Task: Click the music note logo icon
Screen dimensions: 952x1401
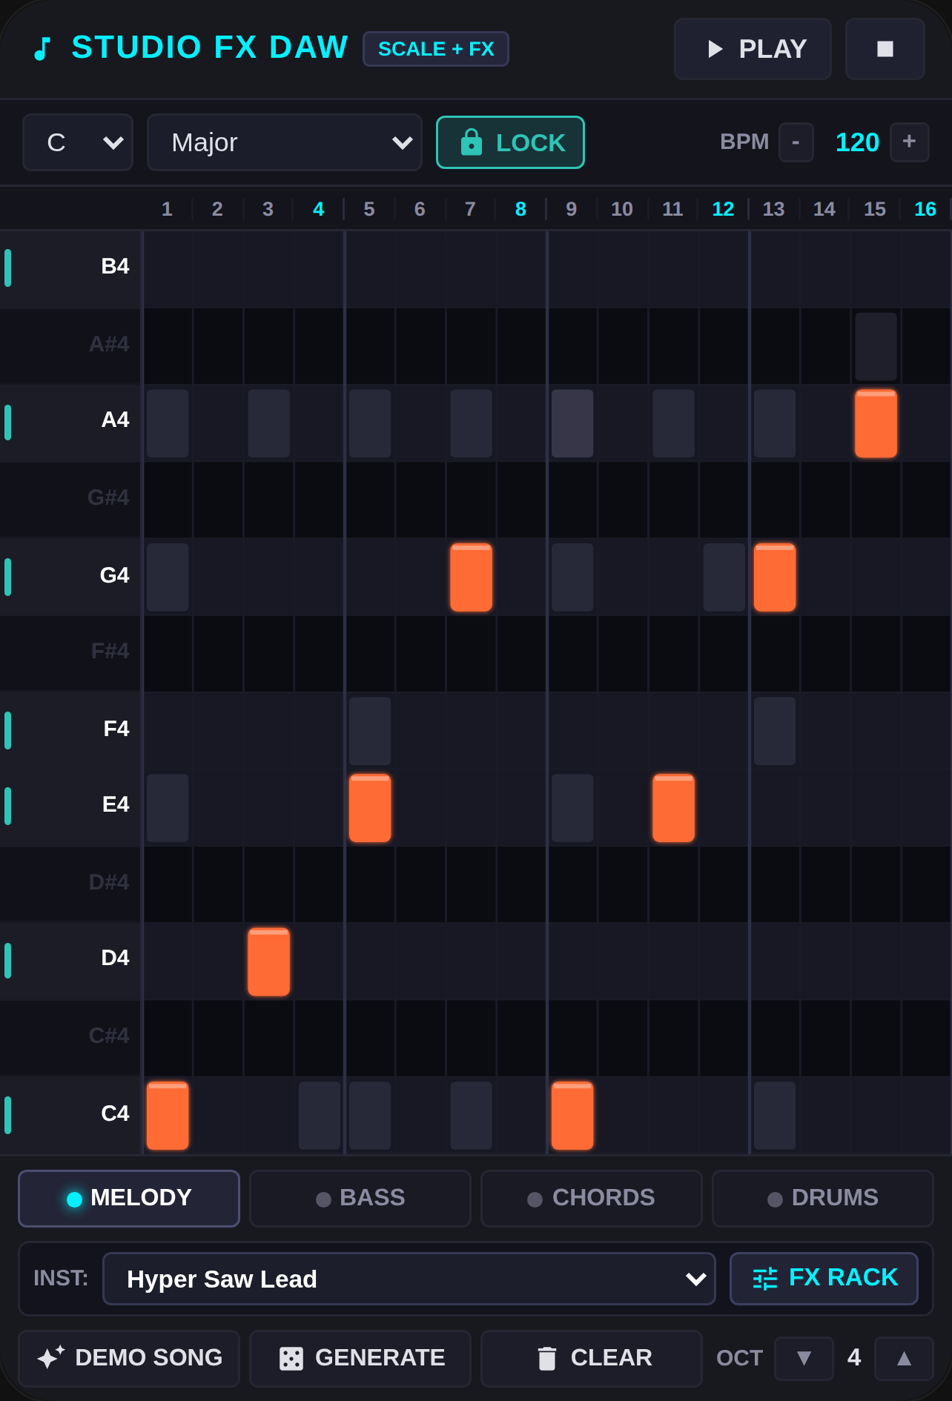Action: [x=42, y=49]
